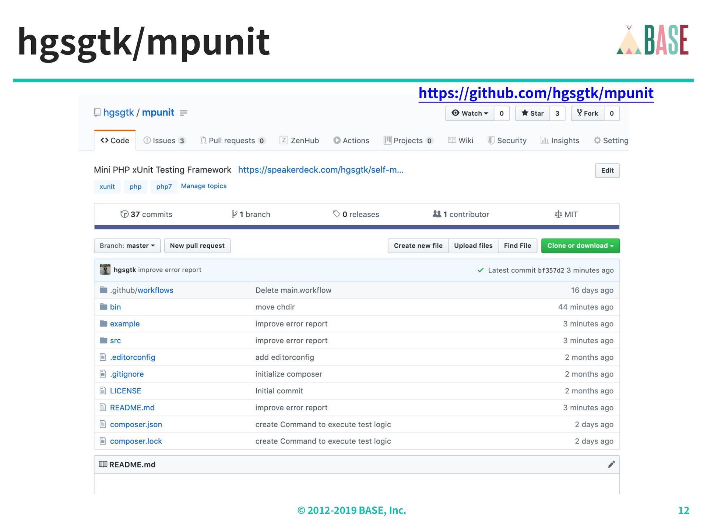Click the watch count 0
This screenshot has width=707, height=530.
tap(502, 113)
